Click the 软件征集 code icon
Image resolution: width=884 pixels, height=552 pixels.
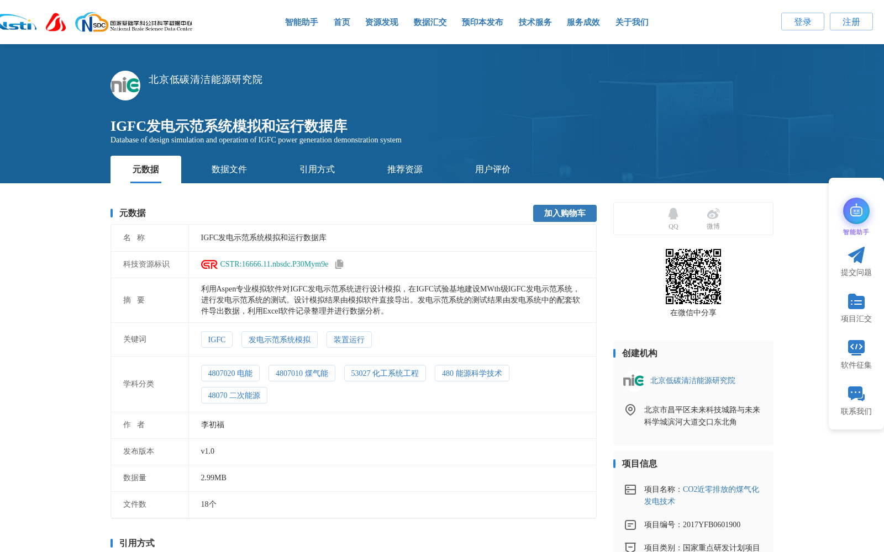coord(856,347)
